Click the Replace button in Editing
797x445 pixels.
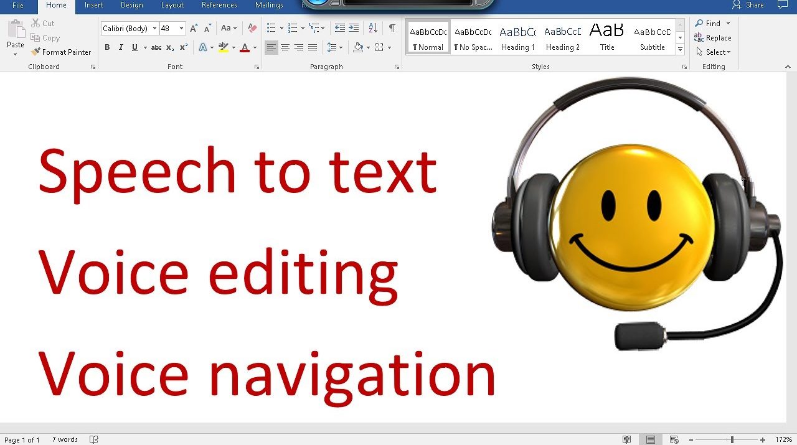coord(713,38)
